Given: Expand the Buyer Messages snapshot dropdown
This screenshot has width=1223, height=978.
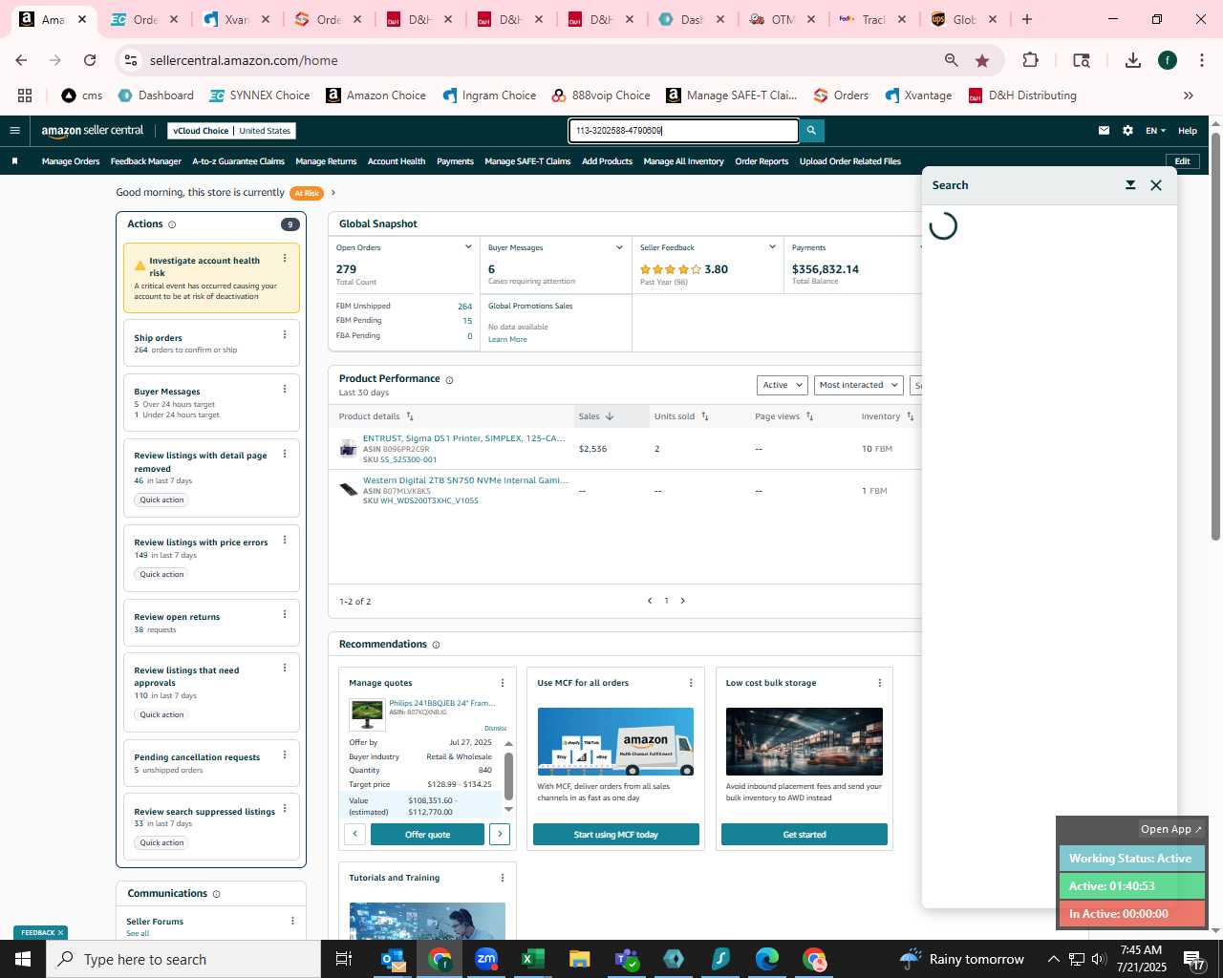Looking at the screenshot, I should (619, 247).
